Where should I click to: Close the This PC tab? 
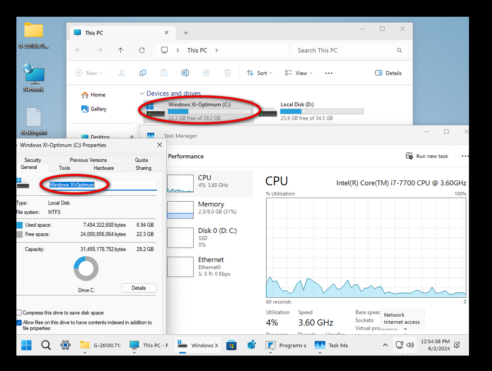167,32
